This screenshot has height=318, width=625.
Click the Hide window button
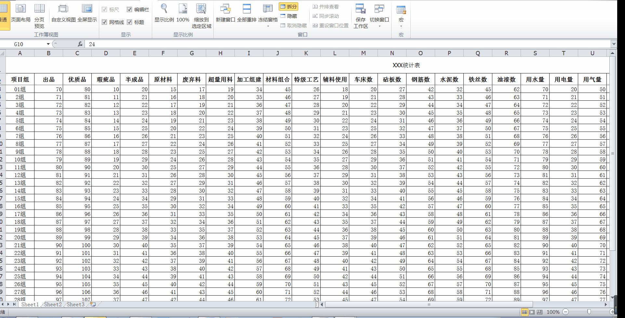pos(289,16)
